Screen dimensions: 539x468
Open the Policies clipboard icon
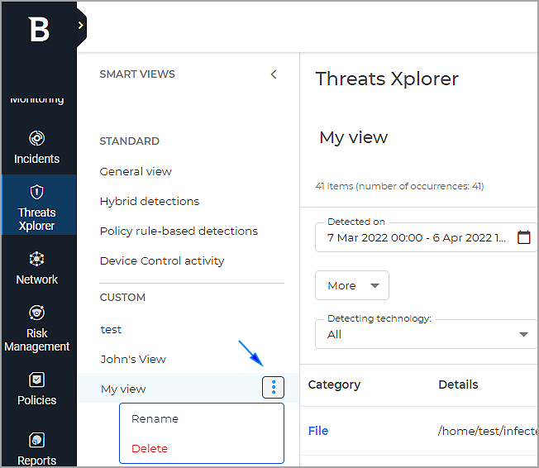pyautogui.click(x=37, y=380)
